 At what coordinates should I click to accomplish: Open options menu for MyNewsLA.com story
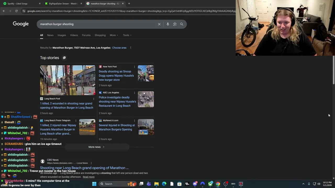coord(135,121)
